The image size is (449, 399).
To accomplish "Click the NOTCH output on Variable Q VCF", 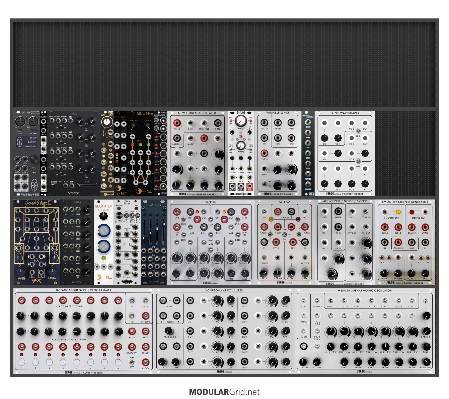I will (x=291, y=138).
